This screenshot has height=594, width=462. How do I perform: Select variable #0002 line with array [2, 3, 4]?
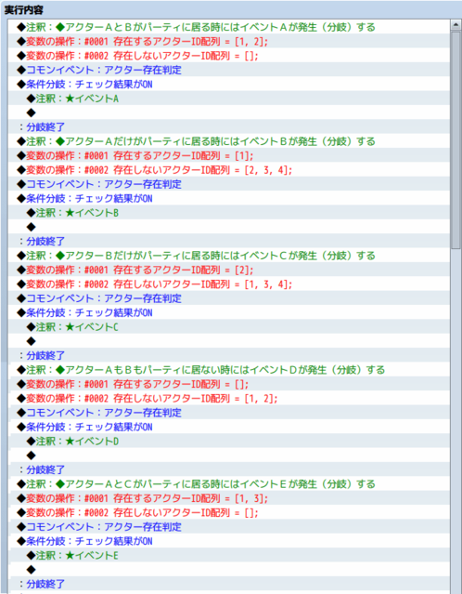[229, 170]
